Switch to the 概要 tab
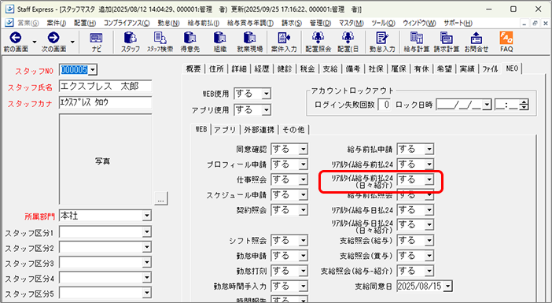Image resolution: width=552 pixels, height=303 pixels. tap(193, 69)
